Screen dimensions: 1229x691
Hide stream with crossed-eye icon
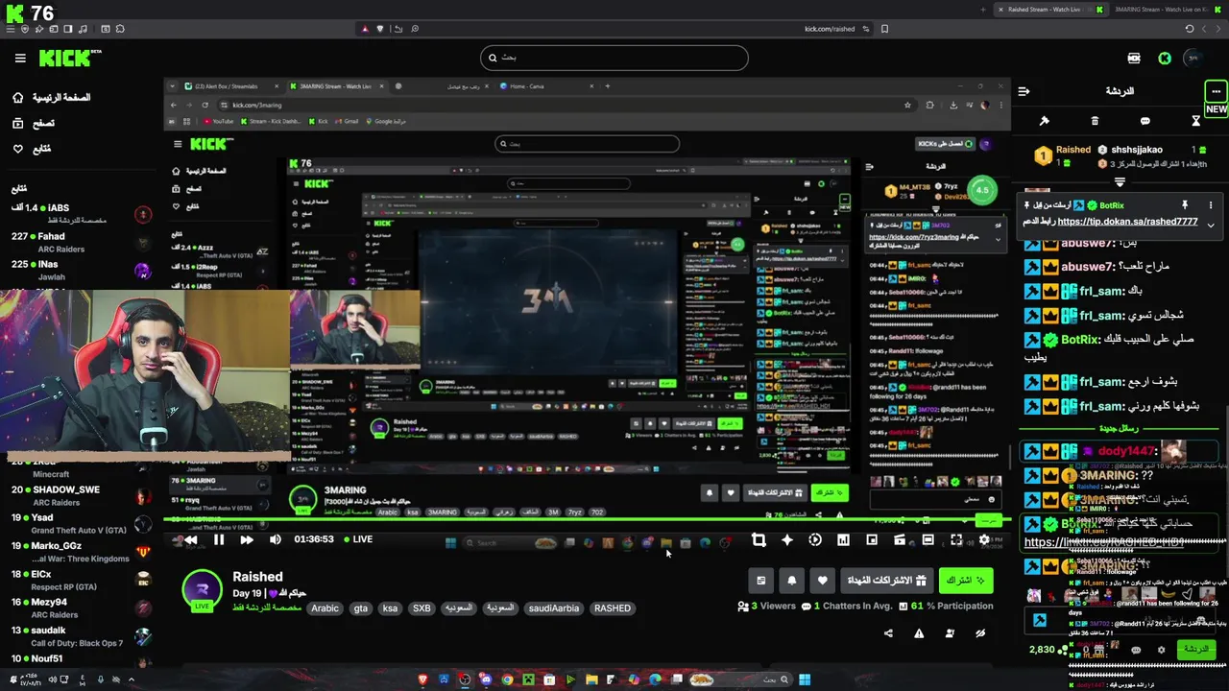pos(980,633)
